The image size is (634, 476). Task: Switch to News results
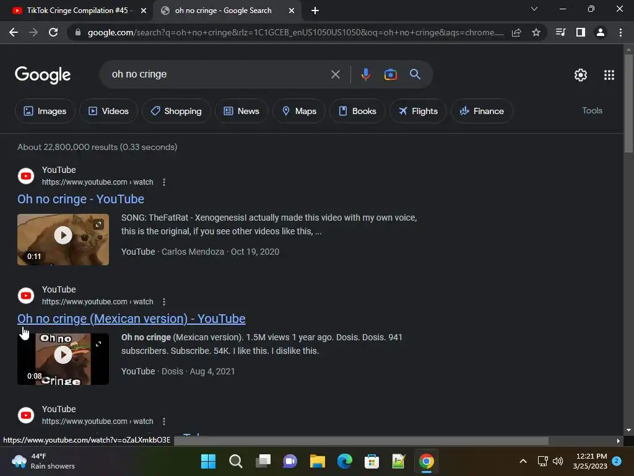coord(241,111)
